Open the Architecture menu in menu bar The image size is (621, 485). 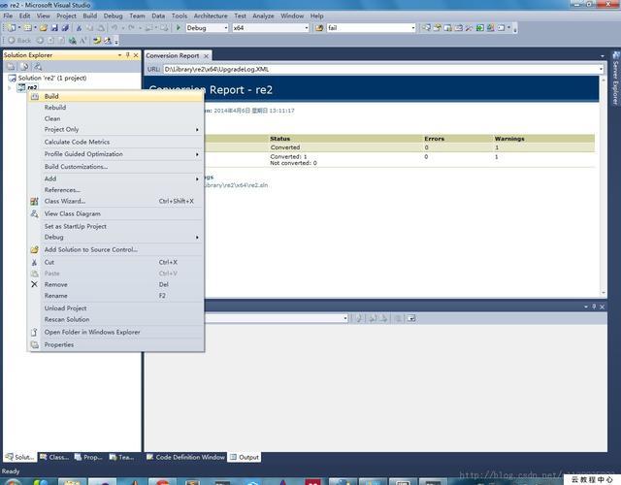(x=211, y=16)
